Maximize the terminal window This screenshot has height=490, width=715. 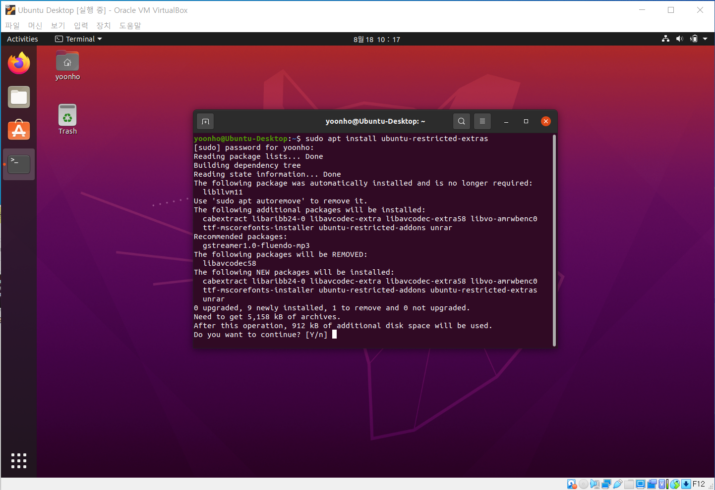526,121
